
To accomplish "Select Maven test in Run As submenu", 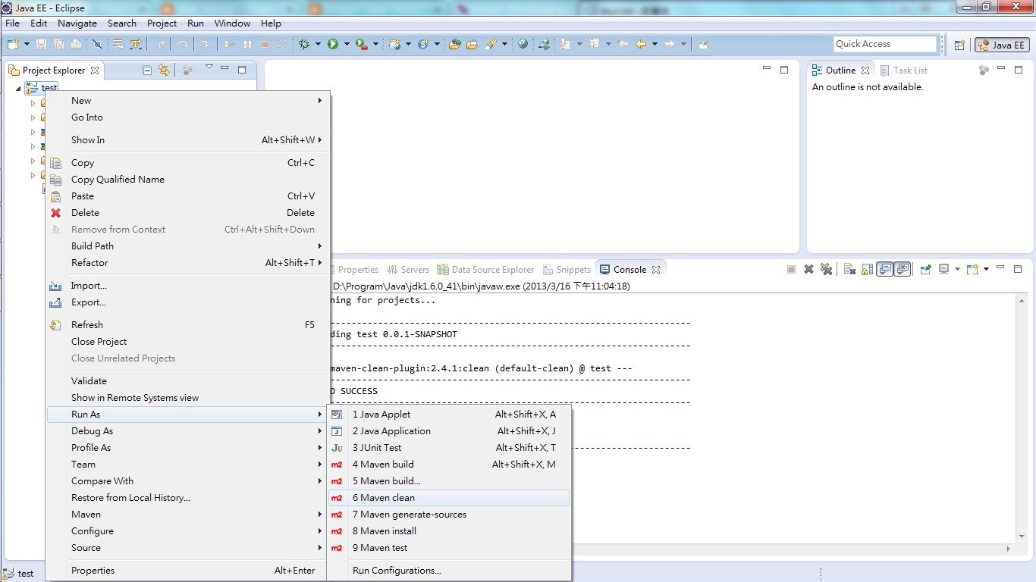I will (449, 548).
